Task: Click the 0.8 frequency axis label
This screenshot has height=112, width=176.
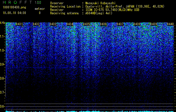Action: click(2, 78)
